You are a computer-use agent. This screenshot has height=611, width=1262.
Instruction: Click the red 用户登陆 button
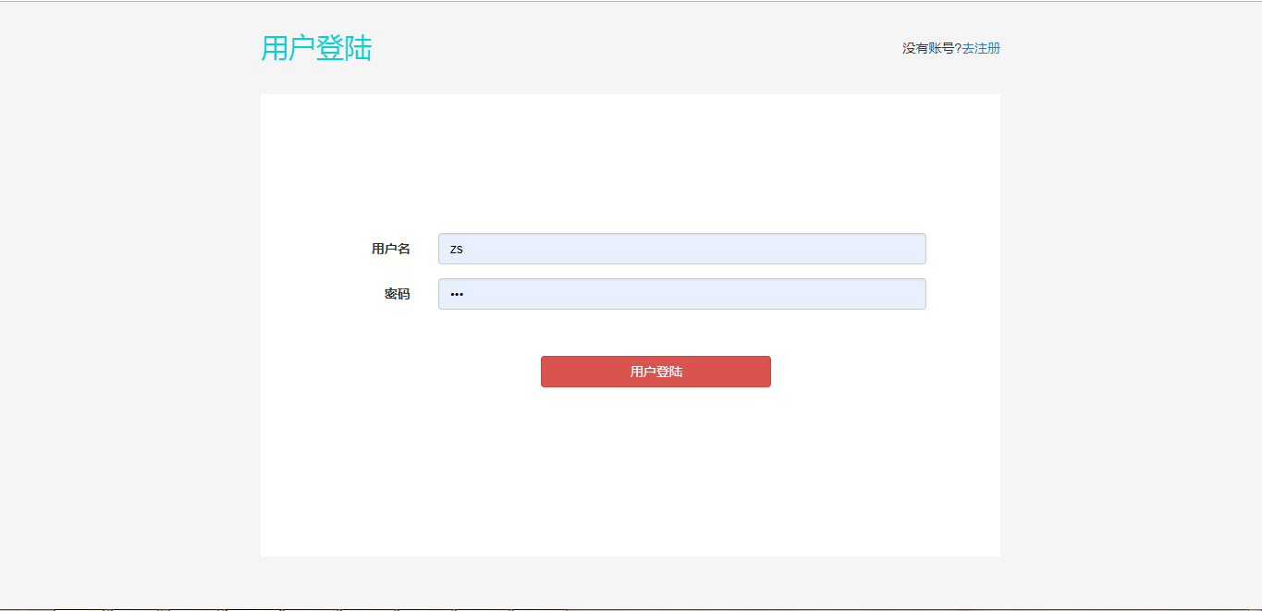(656, 372)
